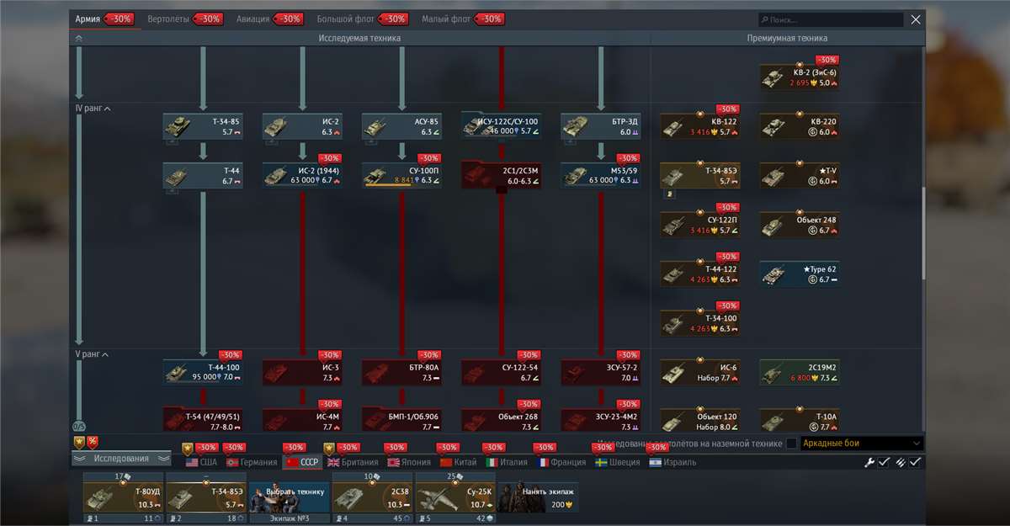Toggle helicopter research on ground vehicles checkbox
This screenshot has width=1010, height=526.
click(791, 444)
